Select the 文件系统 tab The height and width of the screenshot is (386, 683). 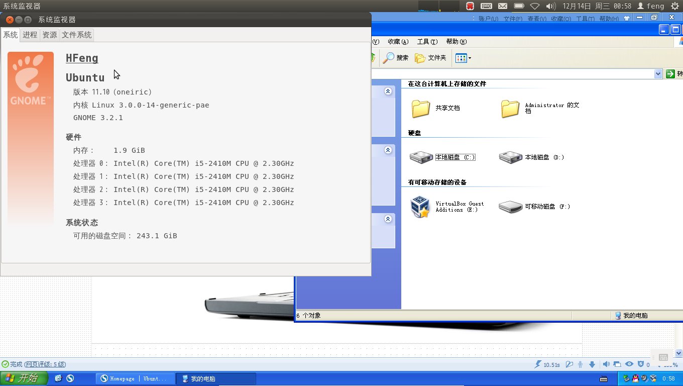(77, 35)
